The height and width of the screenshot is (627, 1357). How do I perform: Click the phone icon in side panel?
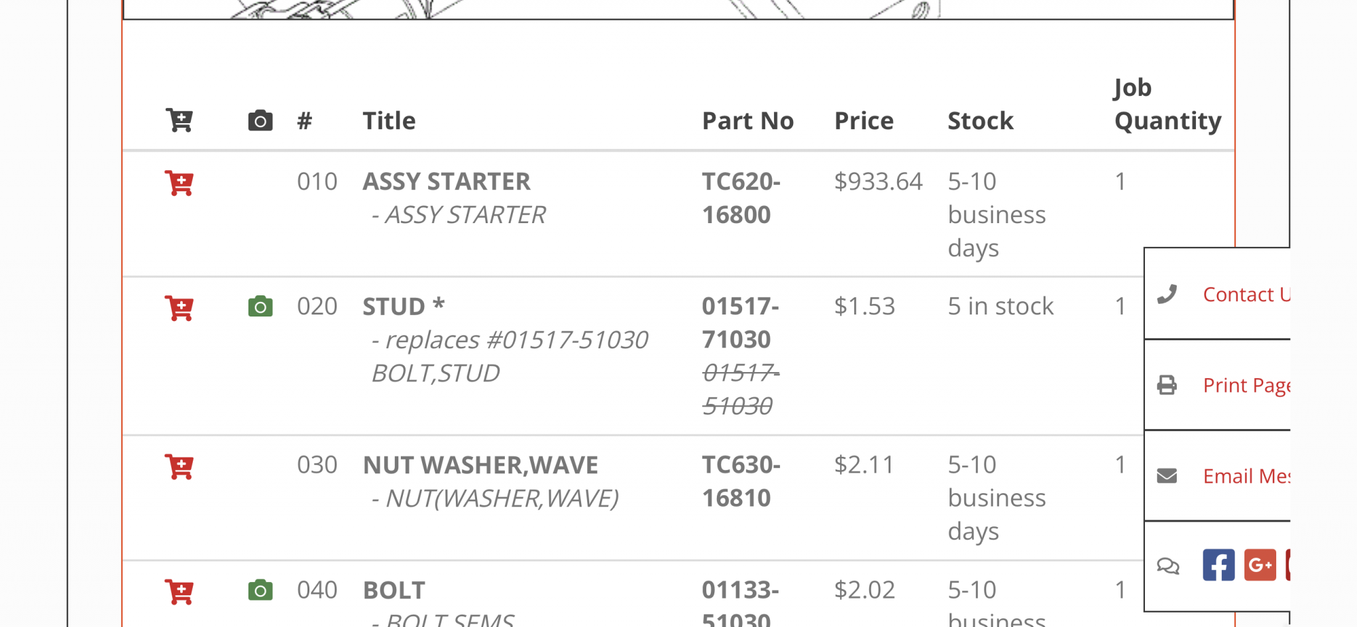(1167, 294)
